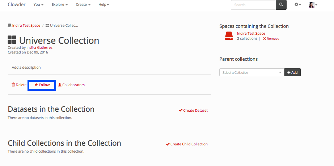The width and height of the screenshot is (334, 166).
Task: Open Create Child Collection link
Action: click(x=189, y=144)
